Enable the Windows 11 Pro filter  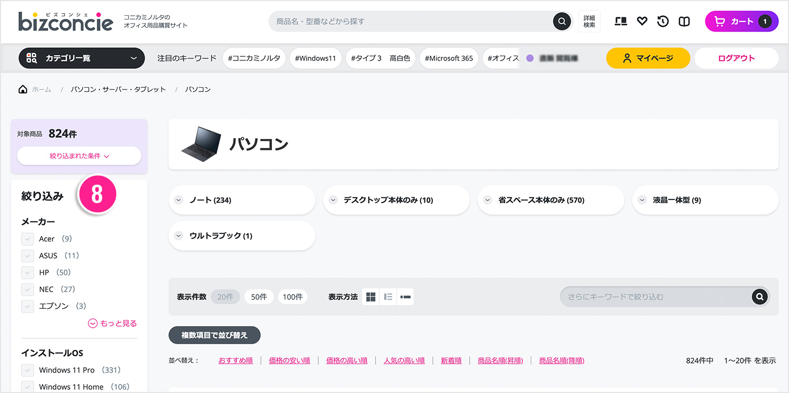pyautogui.click(x=27, y=370)
